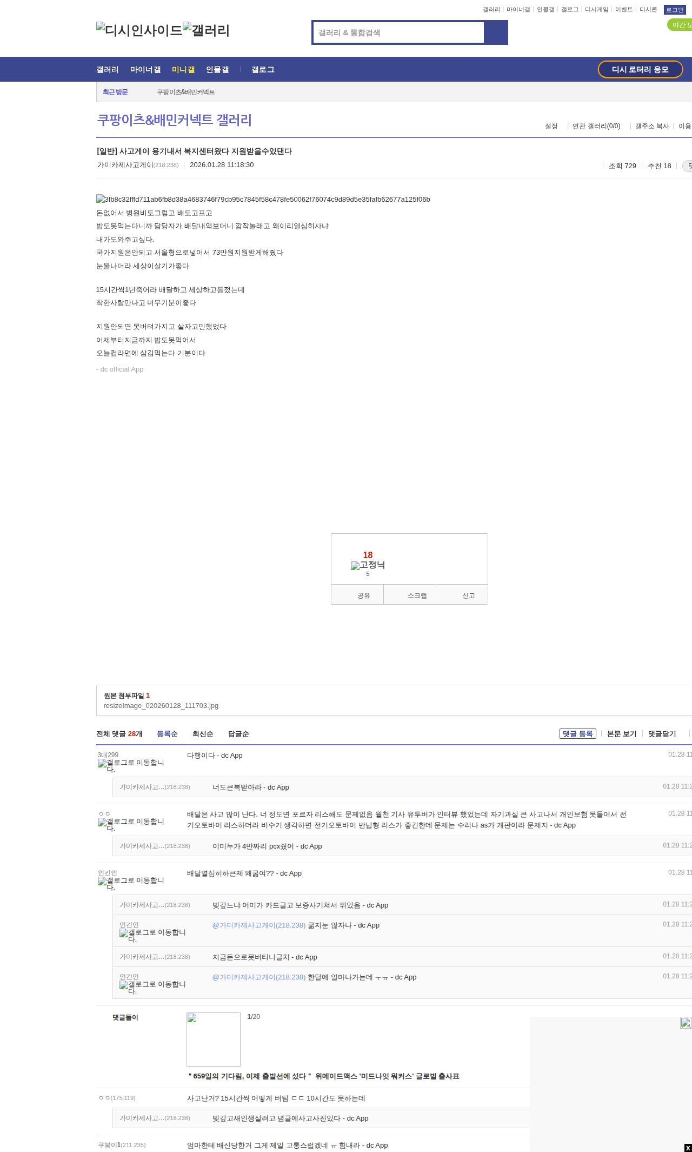Open the 쿠팡이츠&배민커넥트 갤러리 title
The image size is (692, 1152).
click(174, 120)
